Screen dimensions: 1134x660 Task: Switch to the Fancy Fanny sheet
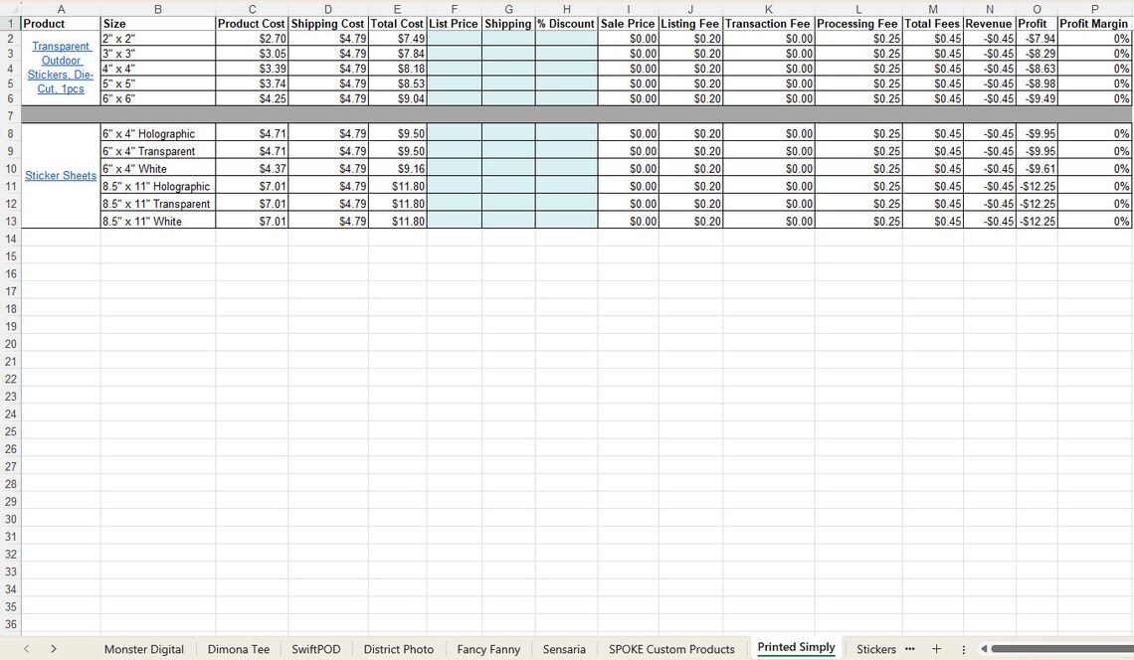pyautogui.click(x=488, y=648)
